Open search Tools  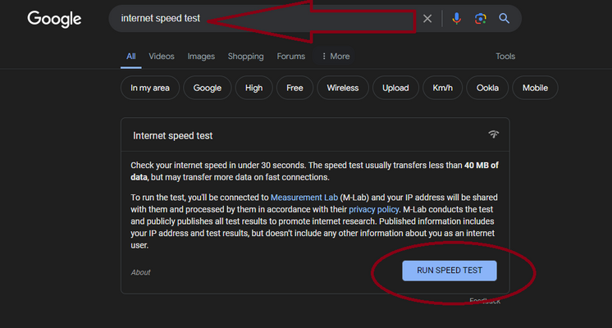tap(505, 56)
